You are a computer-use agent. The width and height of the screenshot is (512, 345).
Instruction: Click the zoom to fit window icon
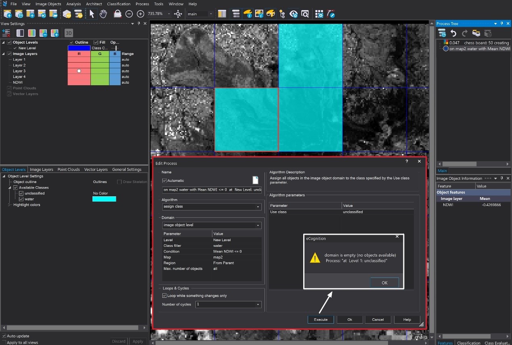178,14
